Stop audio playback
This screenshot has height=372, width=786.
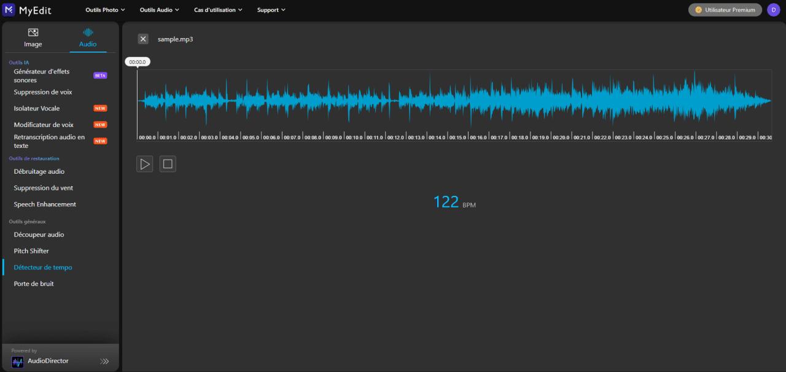[168, 164]
